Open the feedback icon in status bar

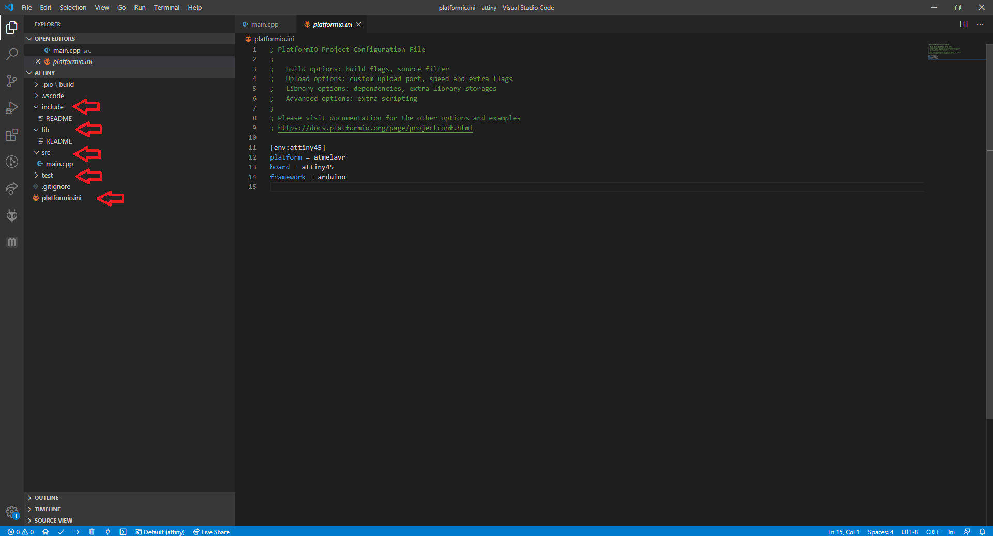(x=967, y=532)
